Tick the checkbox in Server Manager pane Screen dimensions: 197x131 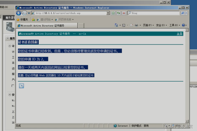click(x=13, y=86)
